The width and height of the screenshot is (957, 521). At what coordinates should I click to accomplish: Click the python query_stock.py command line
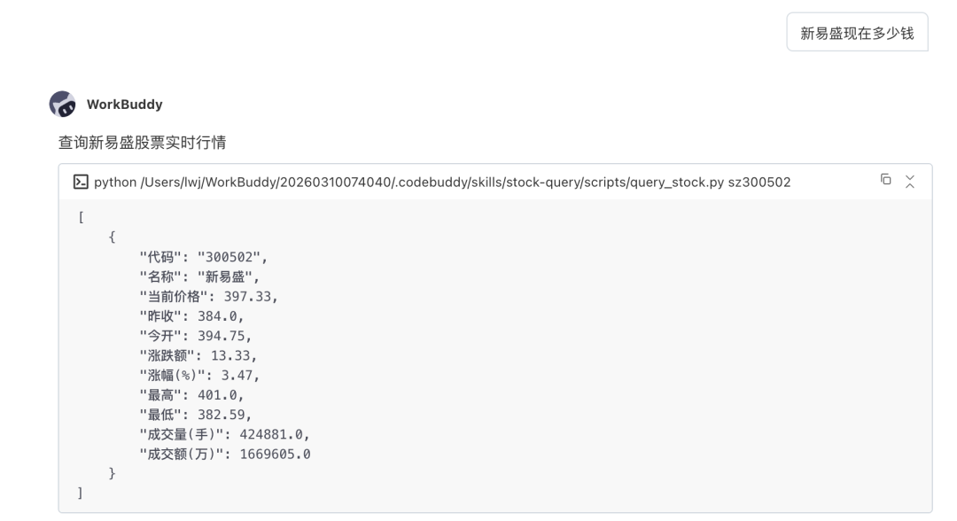tap(442, 182)
